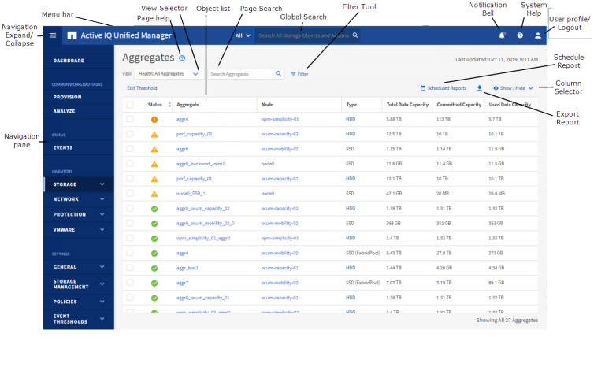Sort by the Committed Capacity header

(459, 105)
